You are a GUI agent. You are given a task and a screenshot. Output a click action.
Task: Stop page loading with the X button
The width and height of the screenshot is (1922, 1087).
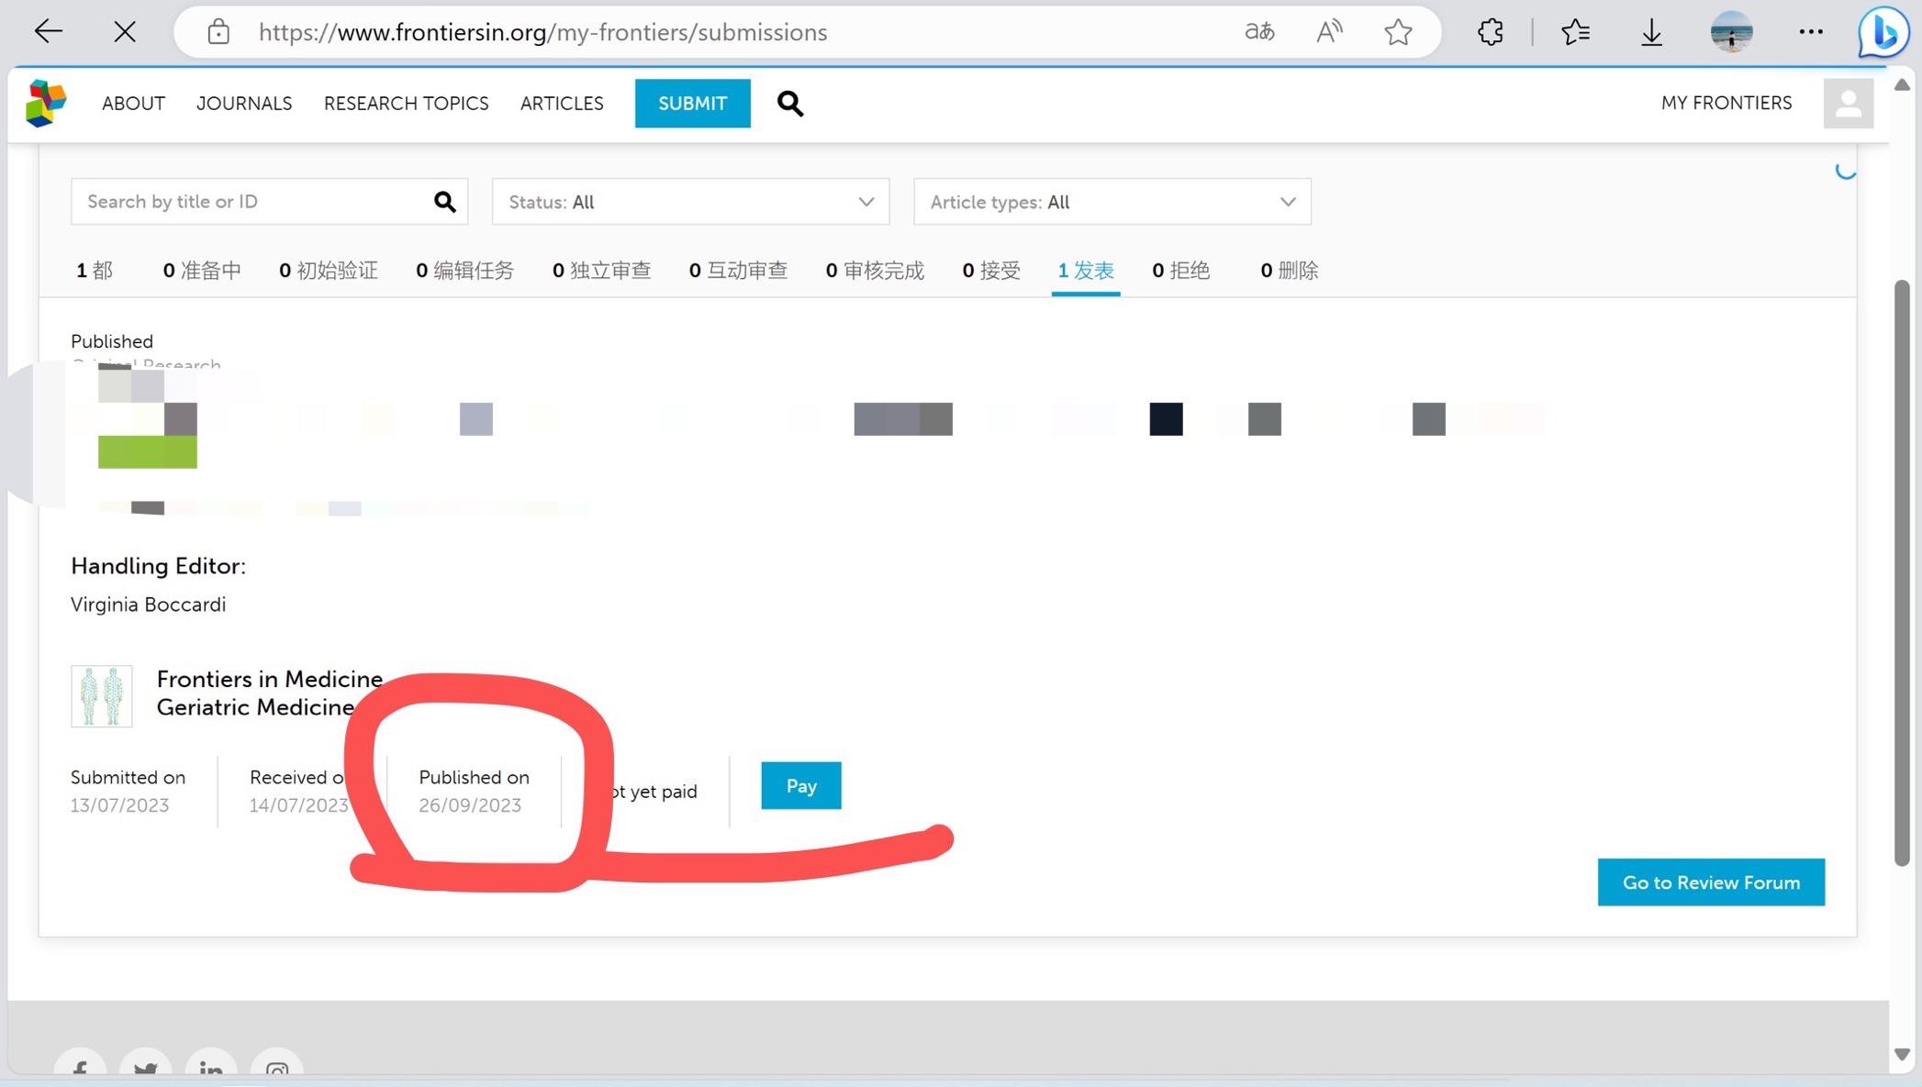125,32
